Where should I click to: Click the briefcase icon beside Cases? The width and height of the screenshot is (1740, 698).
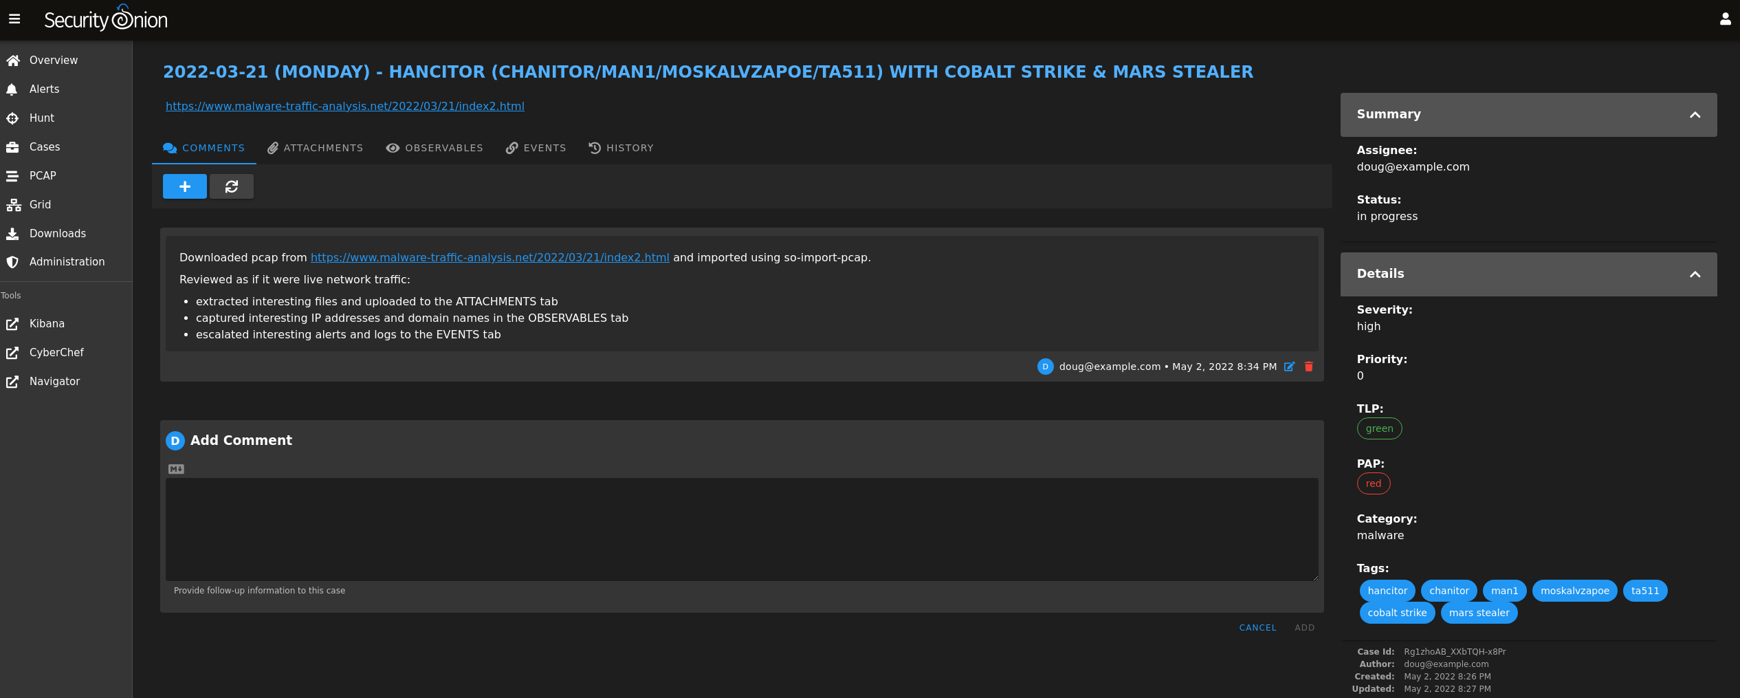coord(12,147)
